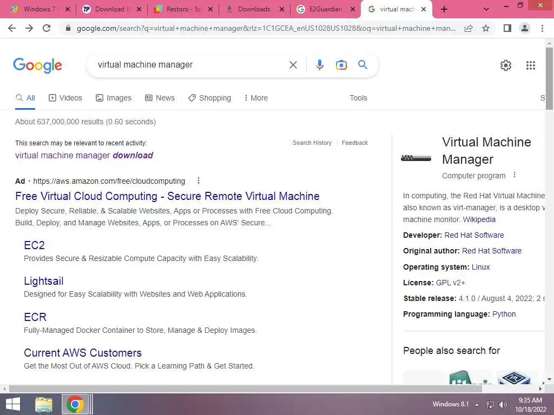Share this page using the share icon
Screen dimensions: 554x415
tap(469, 28)
